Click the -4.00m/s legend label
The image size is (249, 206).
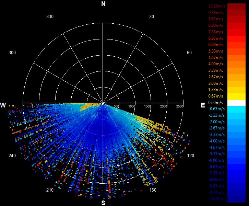click(x=216, y=141)
